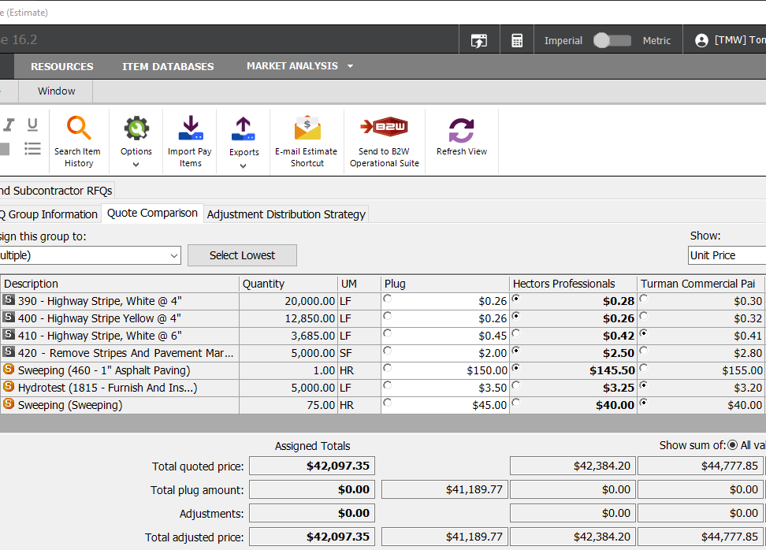Open the Resources menu
Viewport: 766px width, 550px height.
(x=62, y=66)
